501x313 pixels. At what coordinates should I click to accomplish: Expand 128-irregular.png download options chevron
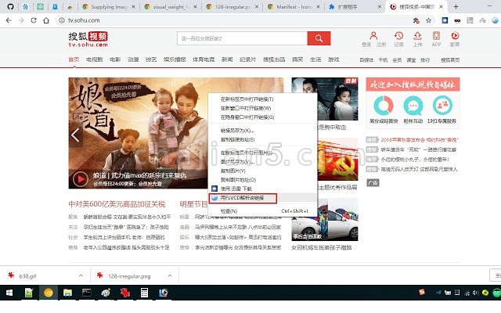tap(170, 275)
